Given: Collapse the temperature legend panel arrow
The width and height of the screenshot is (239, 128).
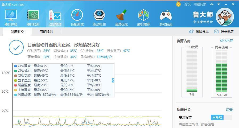Looking at the screenshot, I should point(113,80).
